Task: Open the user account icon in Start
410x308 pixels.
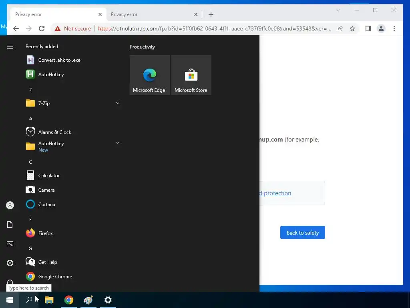Action: (x=10, y=205)
